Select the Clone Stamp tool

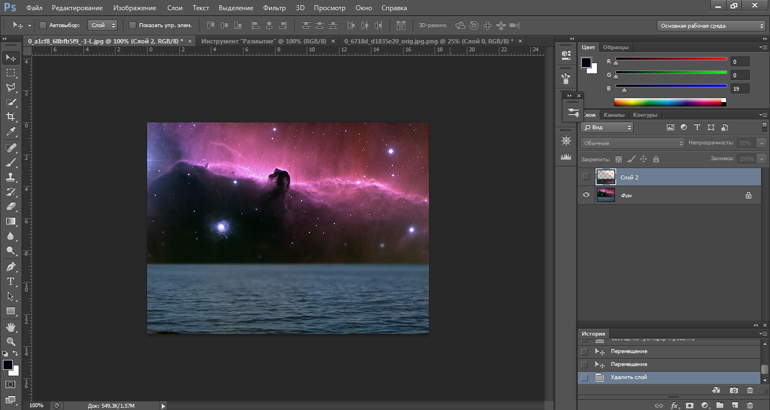[11, 177]
